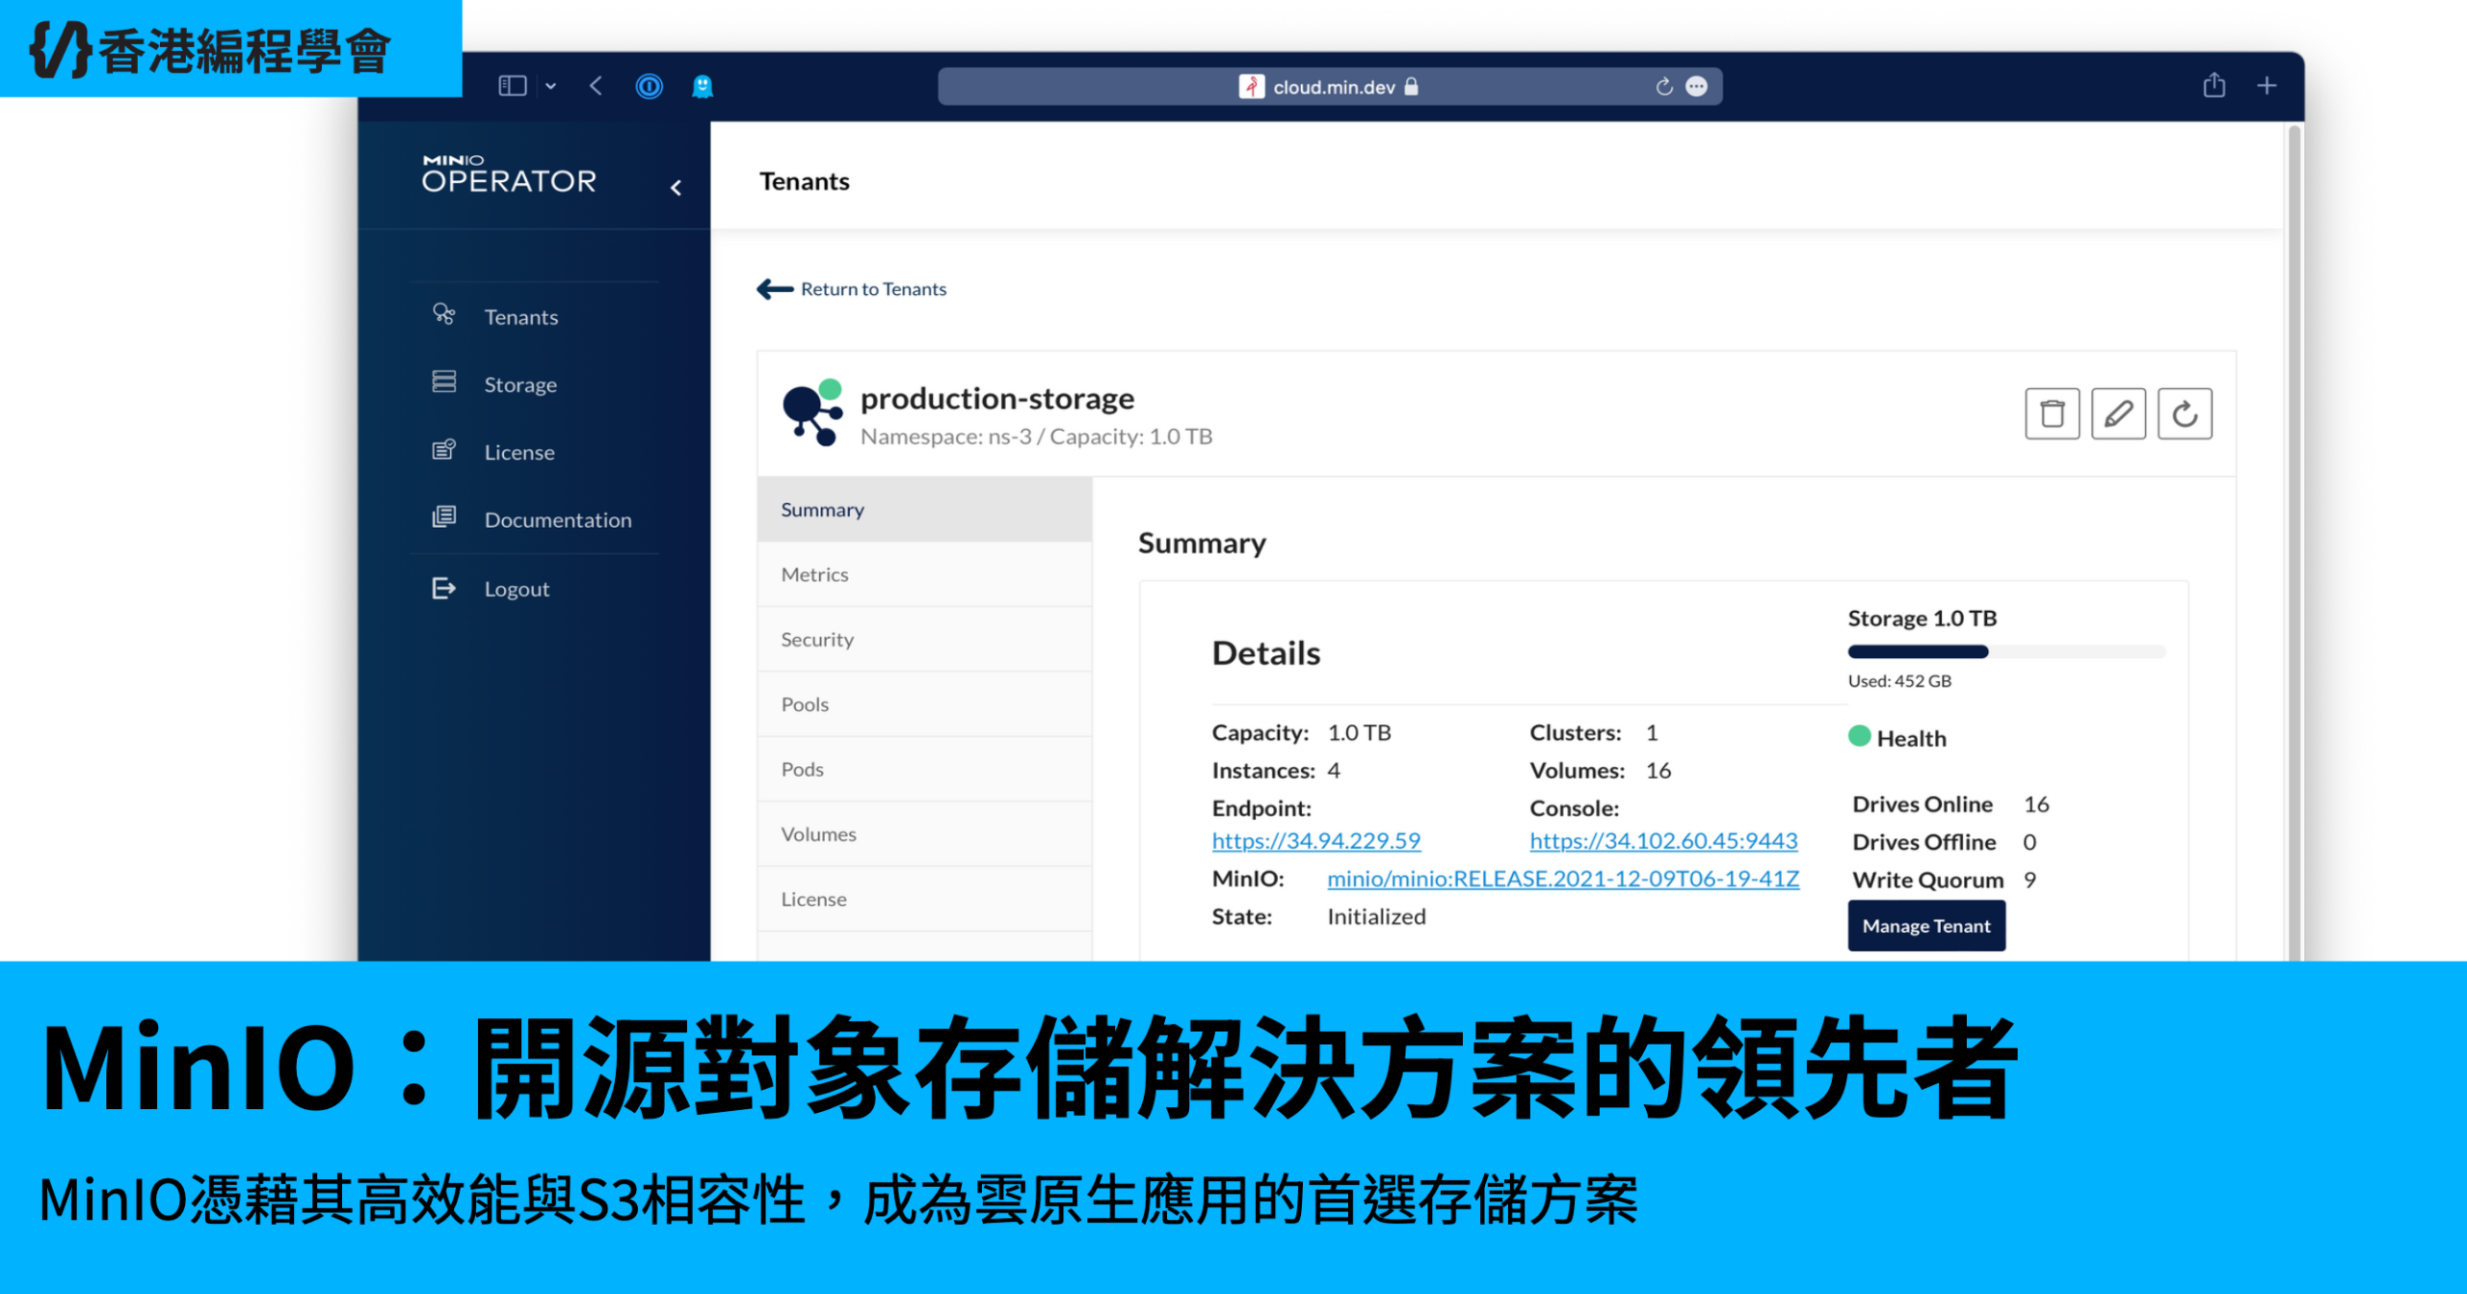Go back with browser back arrow
The image size is (2467, 1294).
click(x=596, y=87)
